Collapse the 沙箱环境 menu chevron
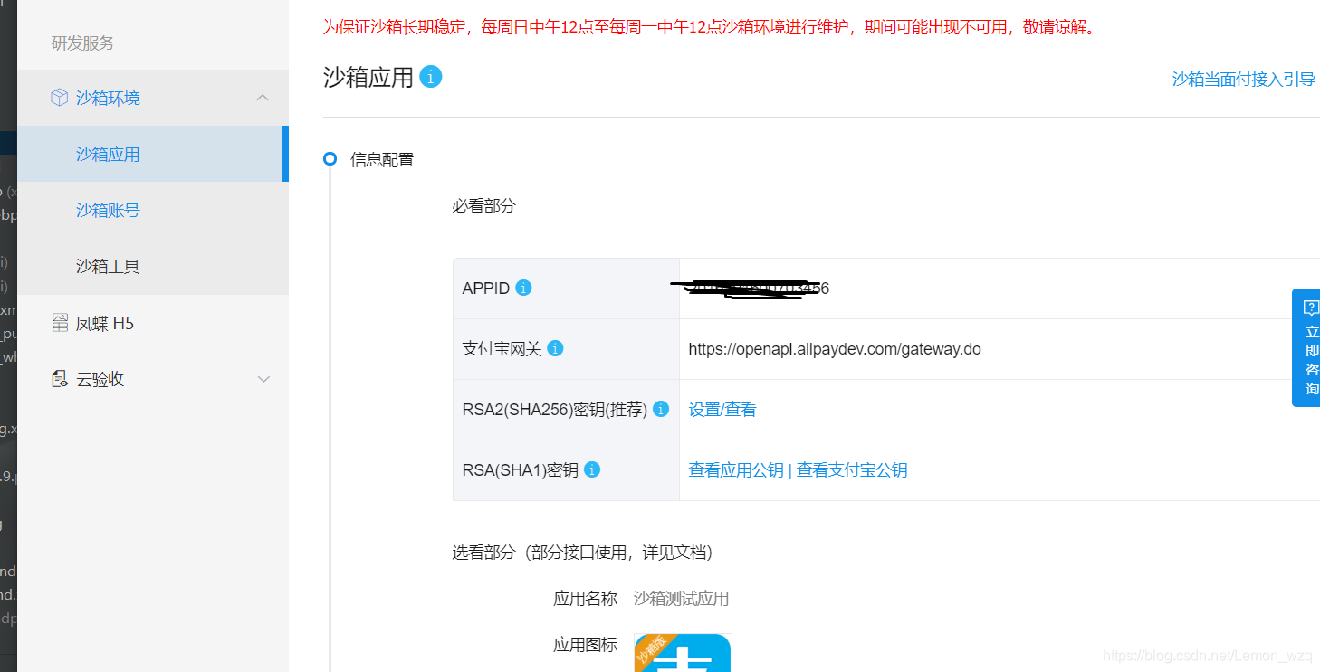The height and width of the screenshot is (672, 1320). pos(263,97)
